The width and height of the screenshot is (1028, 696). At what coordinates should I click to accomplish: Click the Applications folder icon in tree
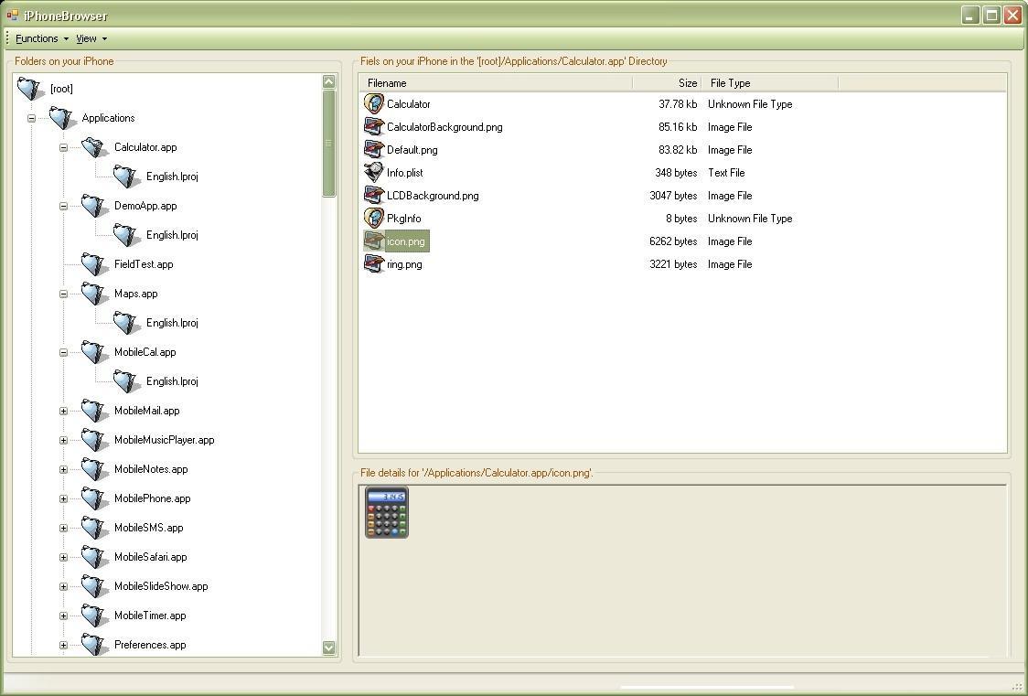(x=62, y=118)
